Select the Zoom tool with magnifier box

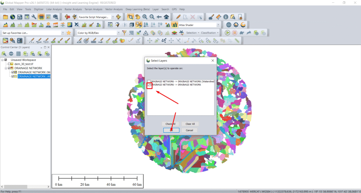(x=130, y=17)
